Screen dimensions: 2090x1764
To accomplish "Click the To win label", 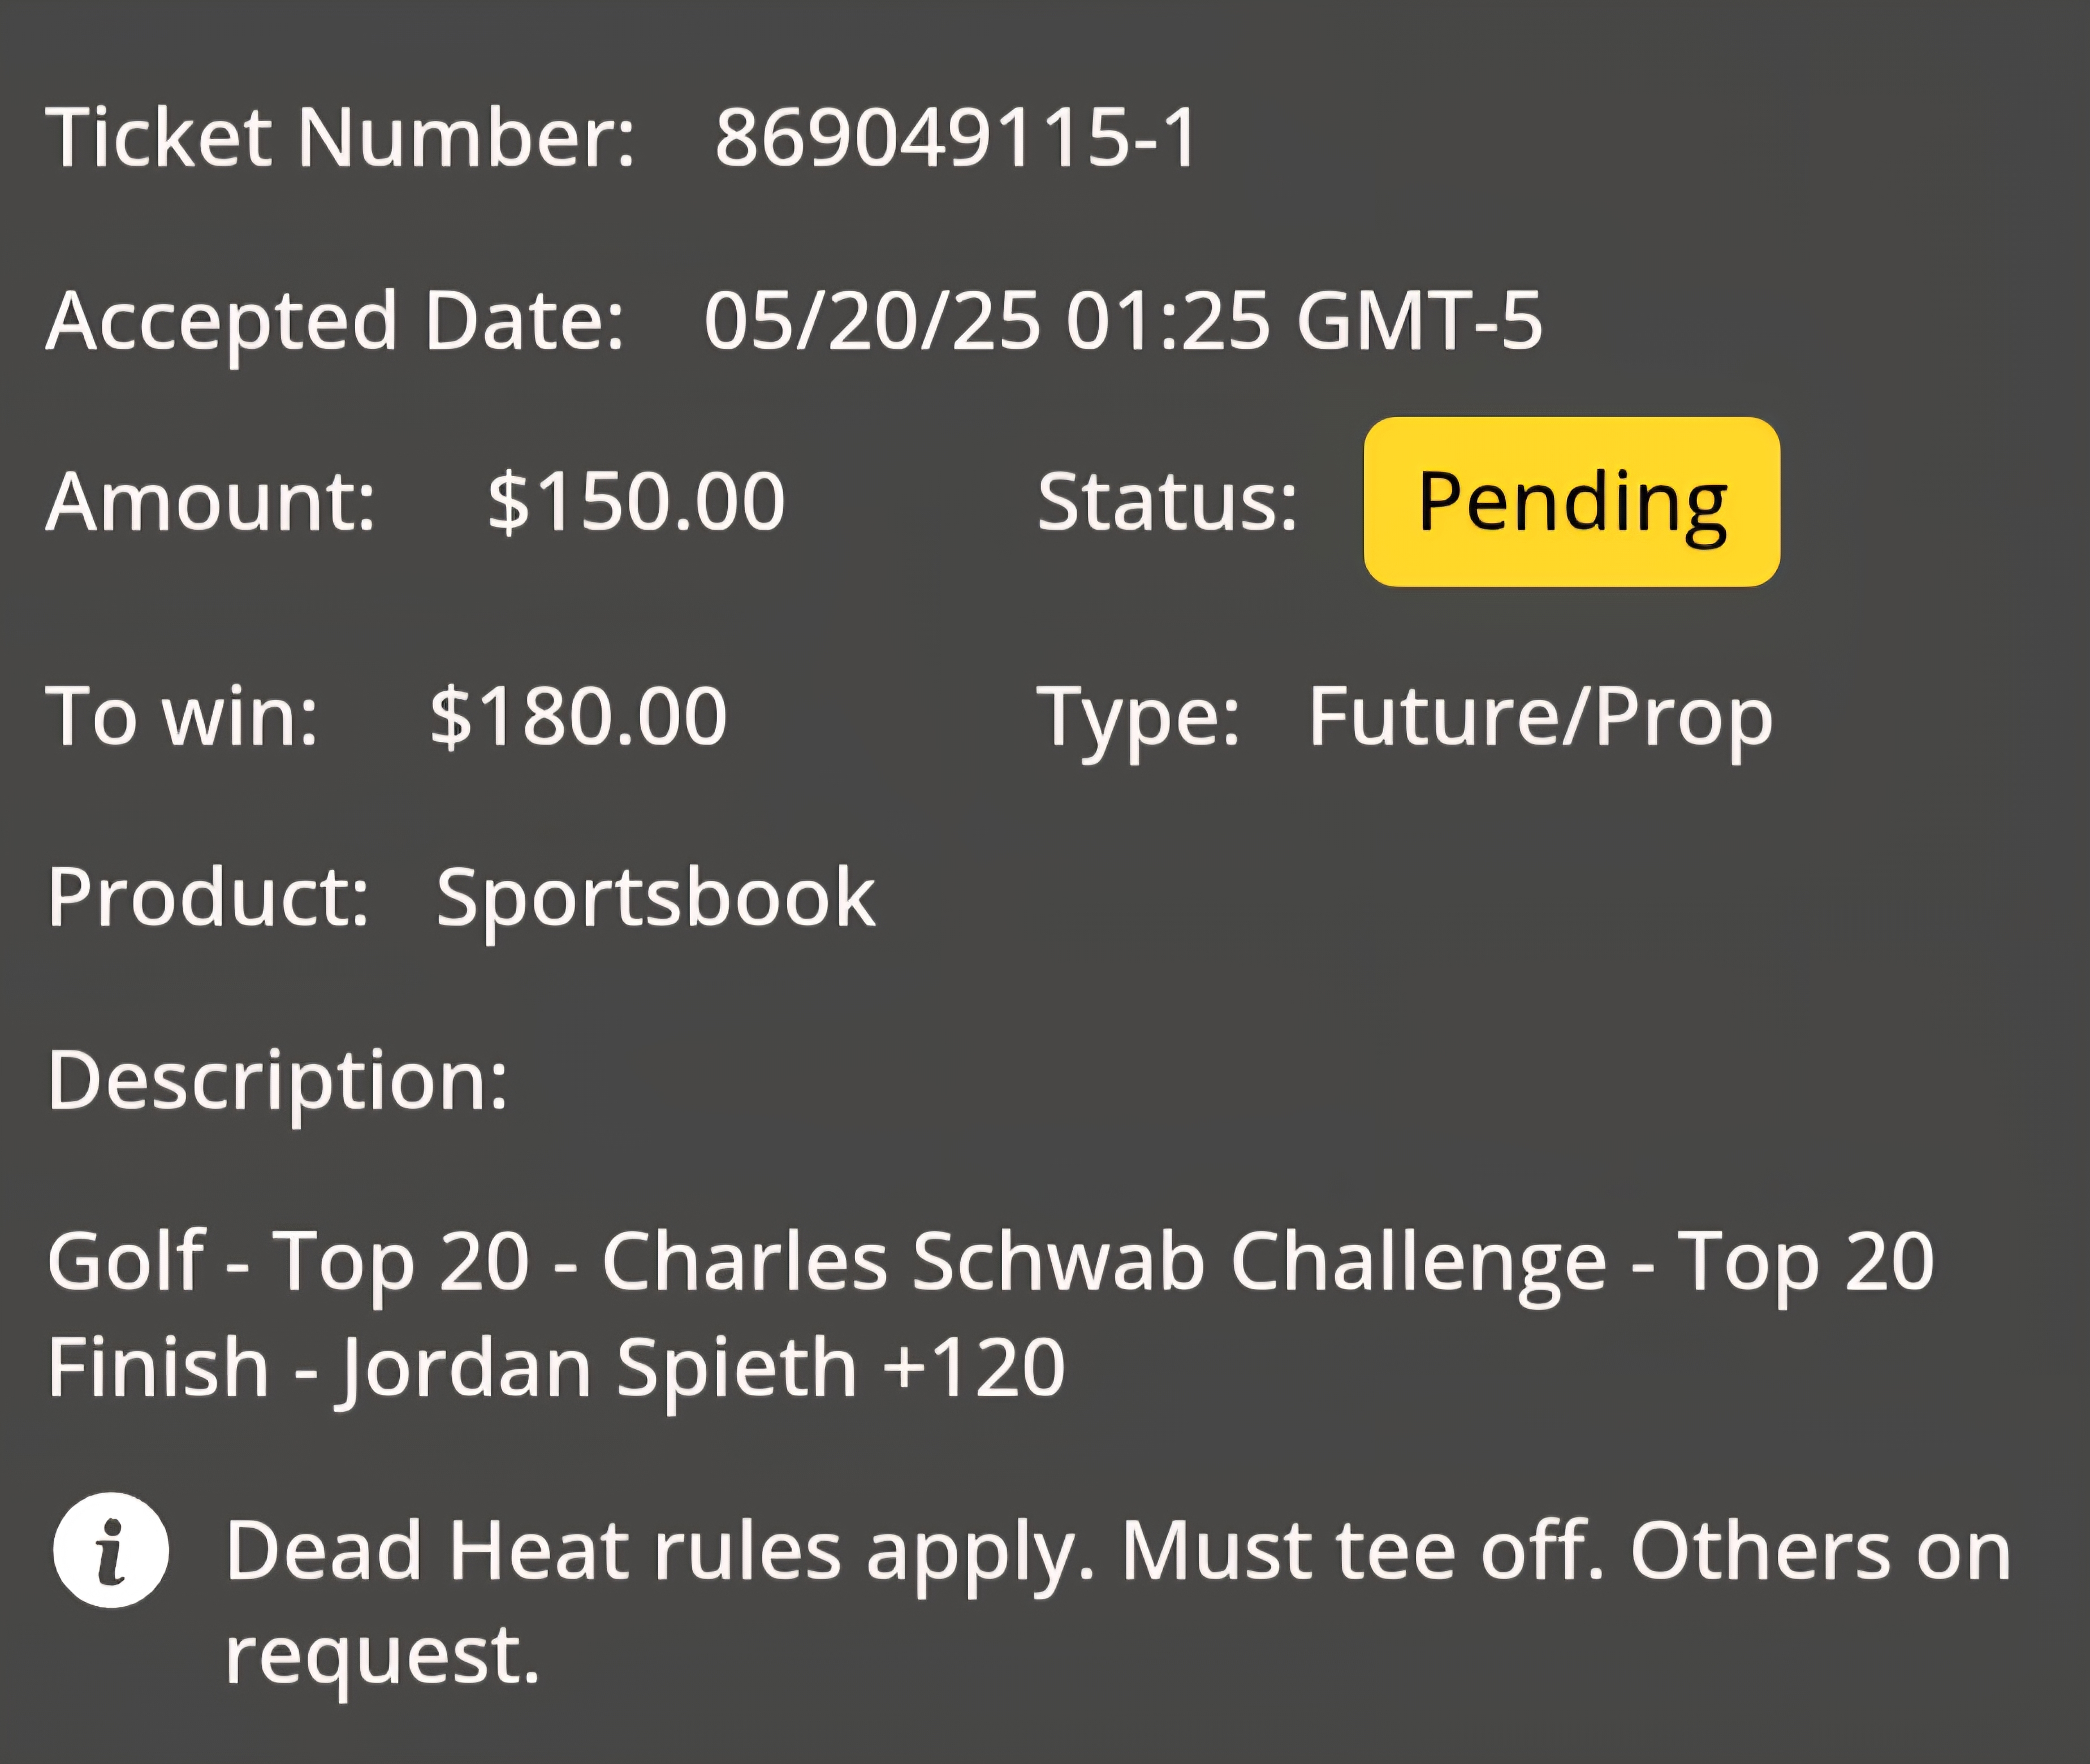I will tap(182, 716).
